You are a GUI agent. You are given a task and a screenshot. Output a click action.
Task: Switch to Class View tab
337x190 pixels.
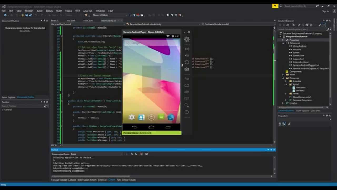click(315, 111)
